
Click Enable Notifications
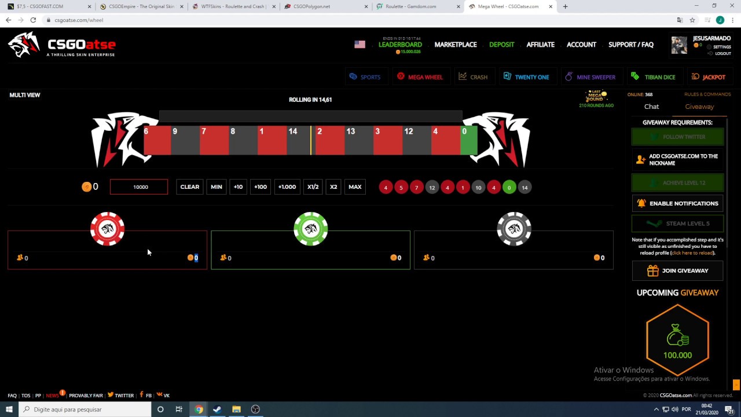point(677,203)
